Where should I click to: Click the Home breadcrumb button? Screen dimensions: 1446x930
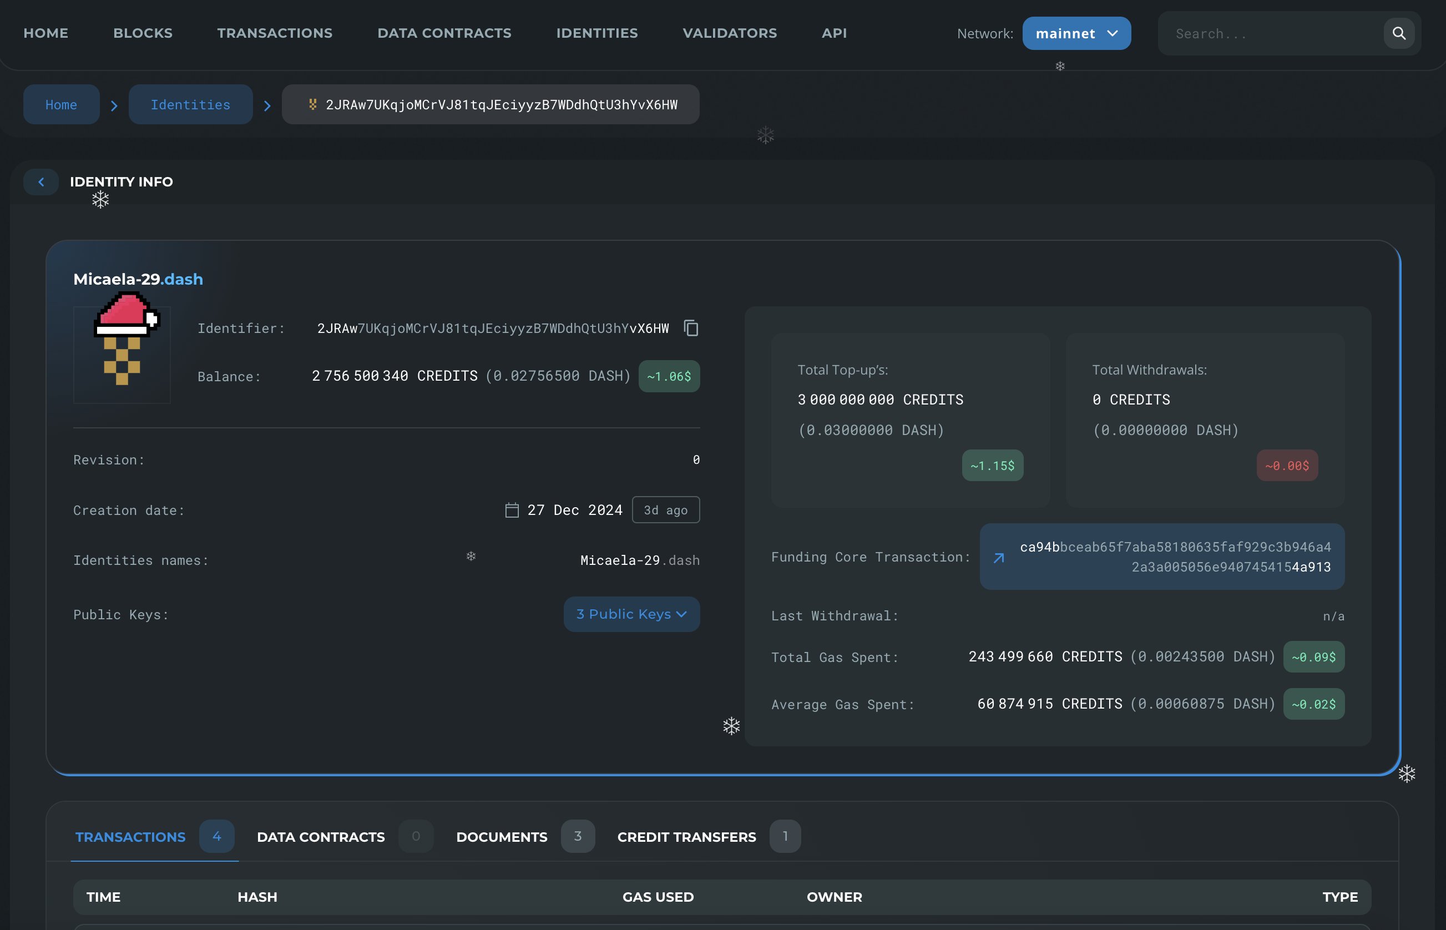tap(61, 104)
